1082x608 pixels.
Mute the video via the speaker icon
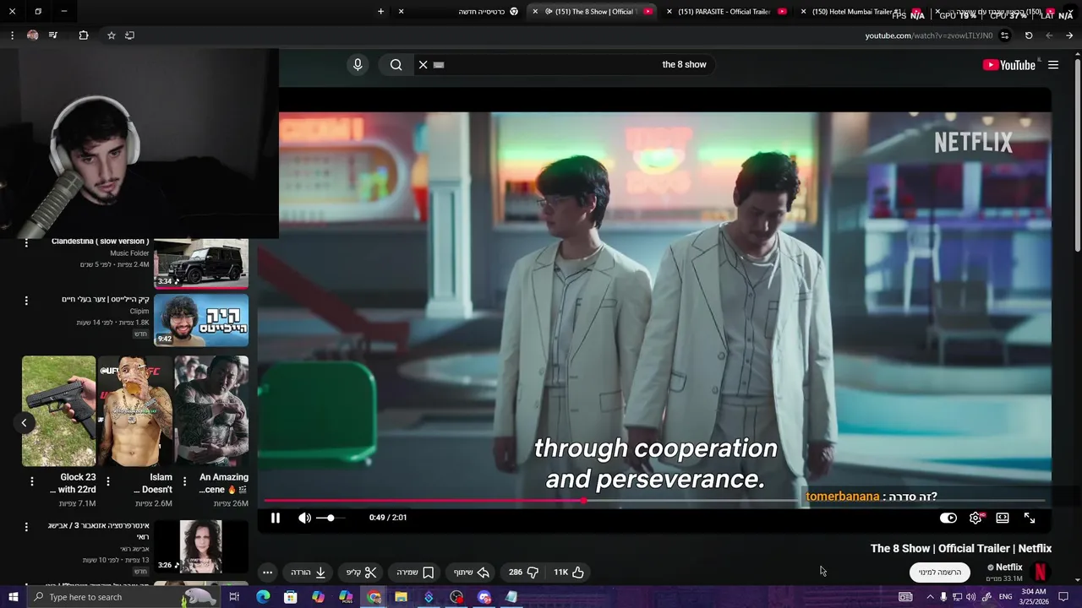coord(304,518)
